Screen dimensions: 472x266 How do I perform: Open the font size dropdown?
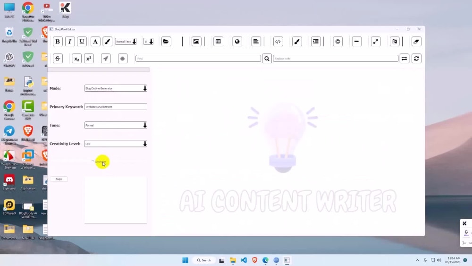[148, 42]
